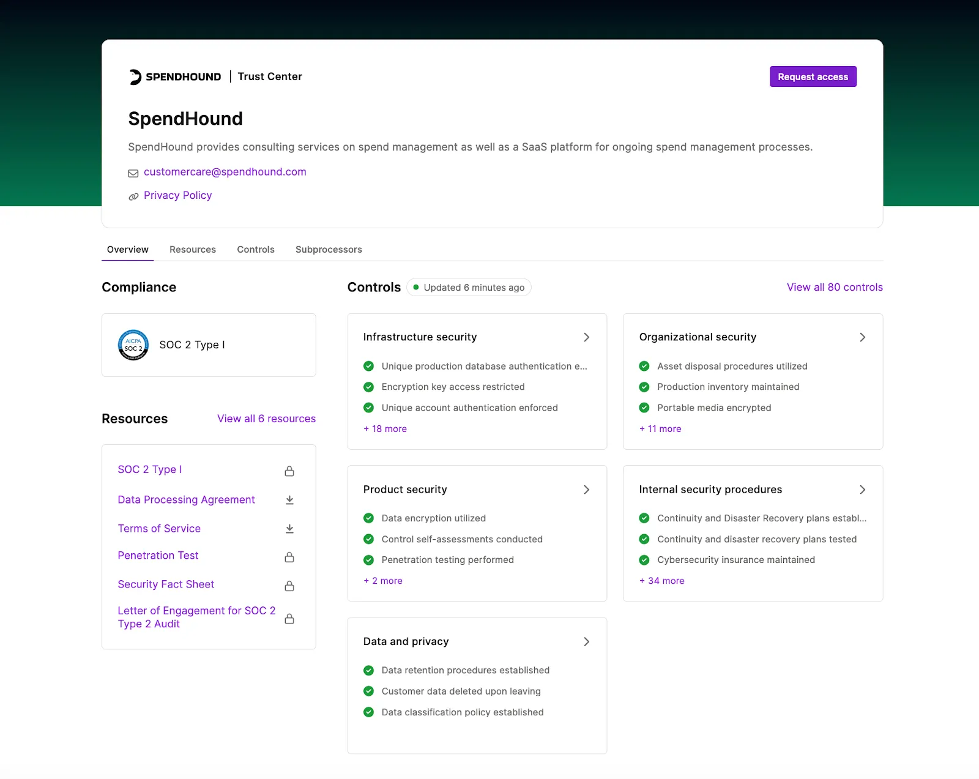The image size is (979, 779).
Task: Switch to the Resources tab
Action: tap(192, 249)
